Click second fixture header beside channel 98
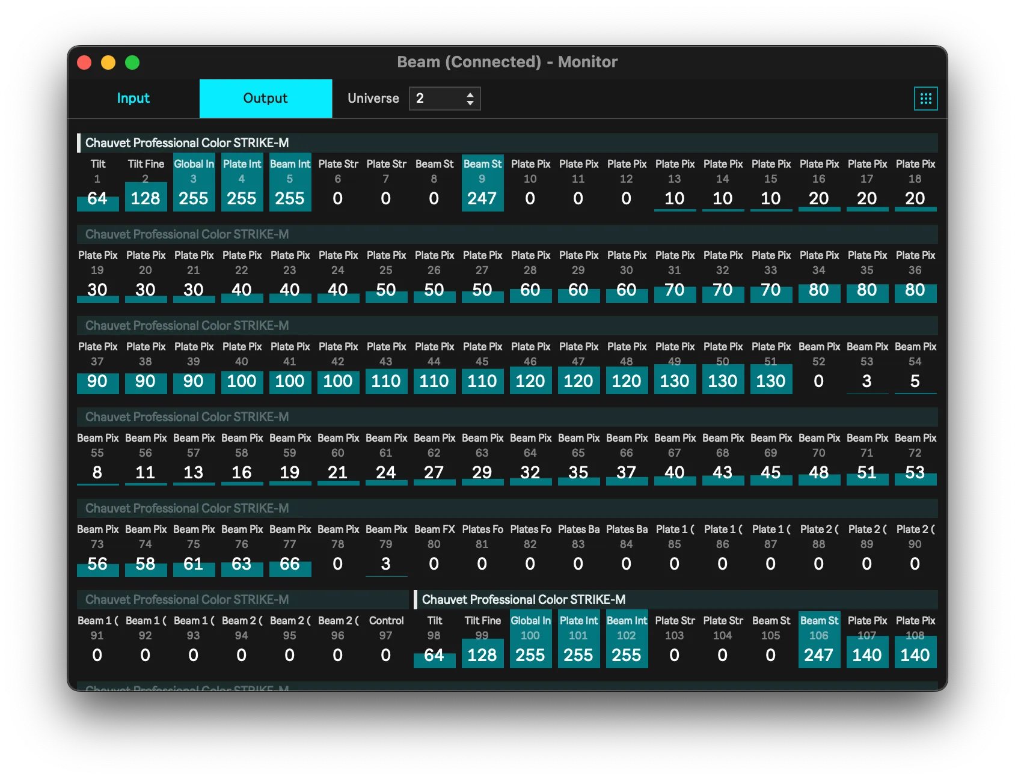Image resolution: width=1015 pixels, height=780 pixels. (x=676, y=600)
